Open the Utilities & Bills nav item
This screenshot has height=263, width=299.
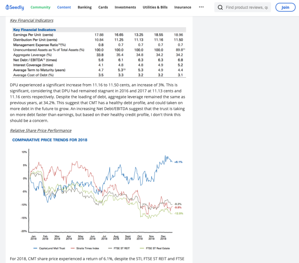pos(155,7)
